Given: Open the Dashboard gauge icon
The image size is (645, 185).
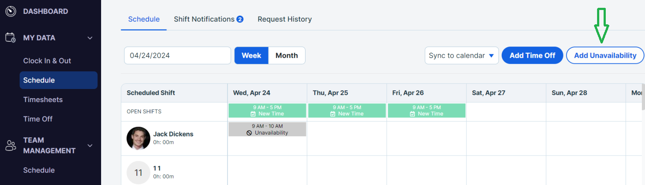Looking at the screenshot, I should click(10, 11).
